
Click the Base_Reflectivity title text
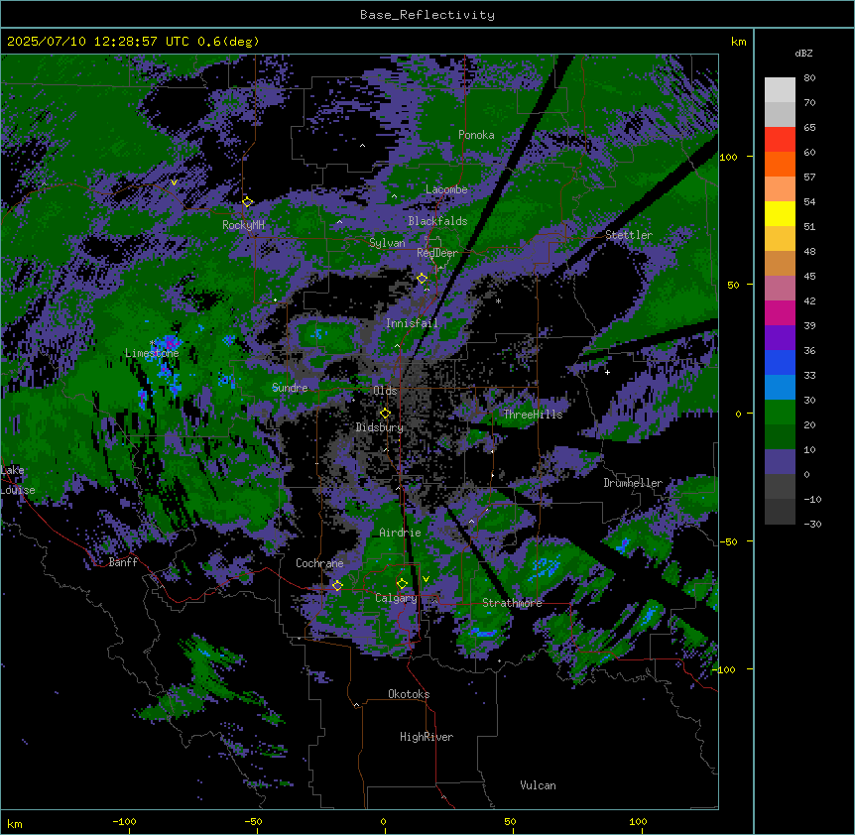[427, 15]
